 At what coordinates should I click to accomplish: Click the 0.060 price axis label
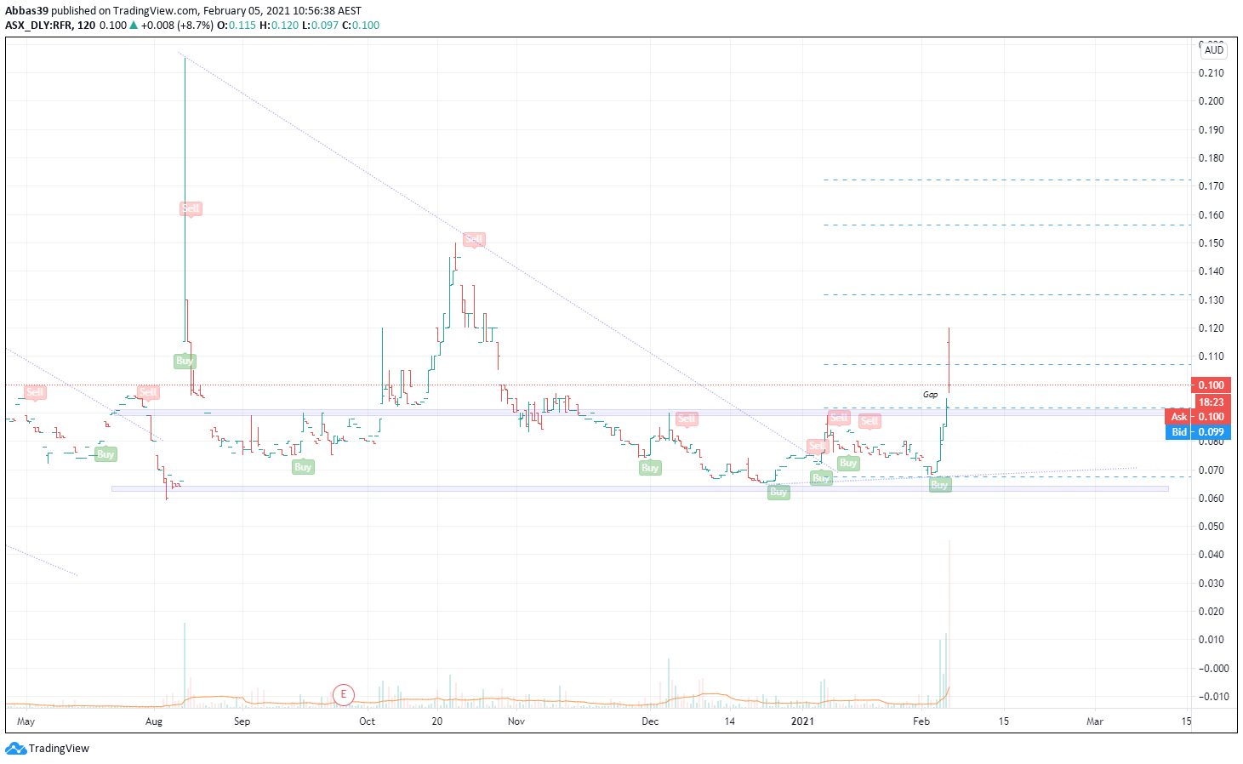pos(1212,499)
